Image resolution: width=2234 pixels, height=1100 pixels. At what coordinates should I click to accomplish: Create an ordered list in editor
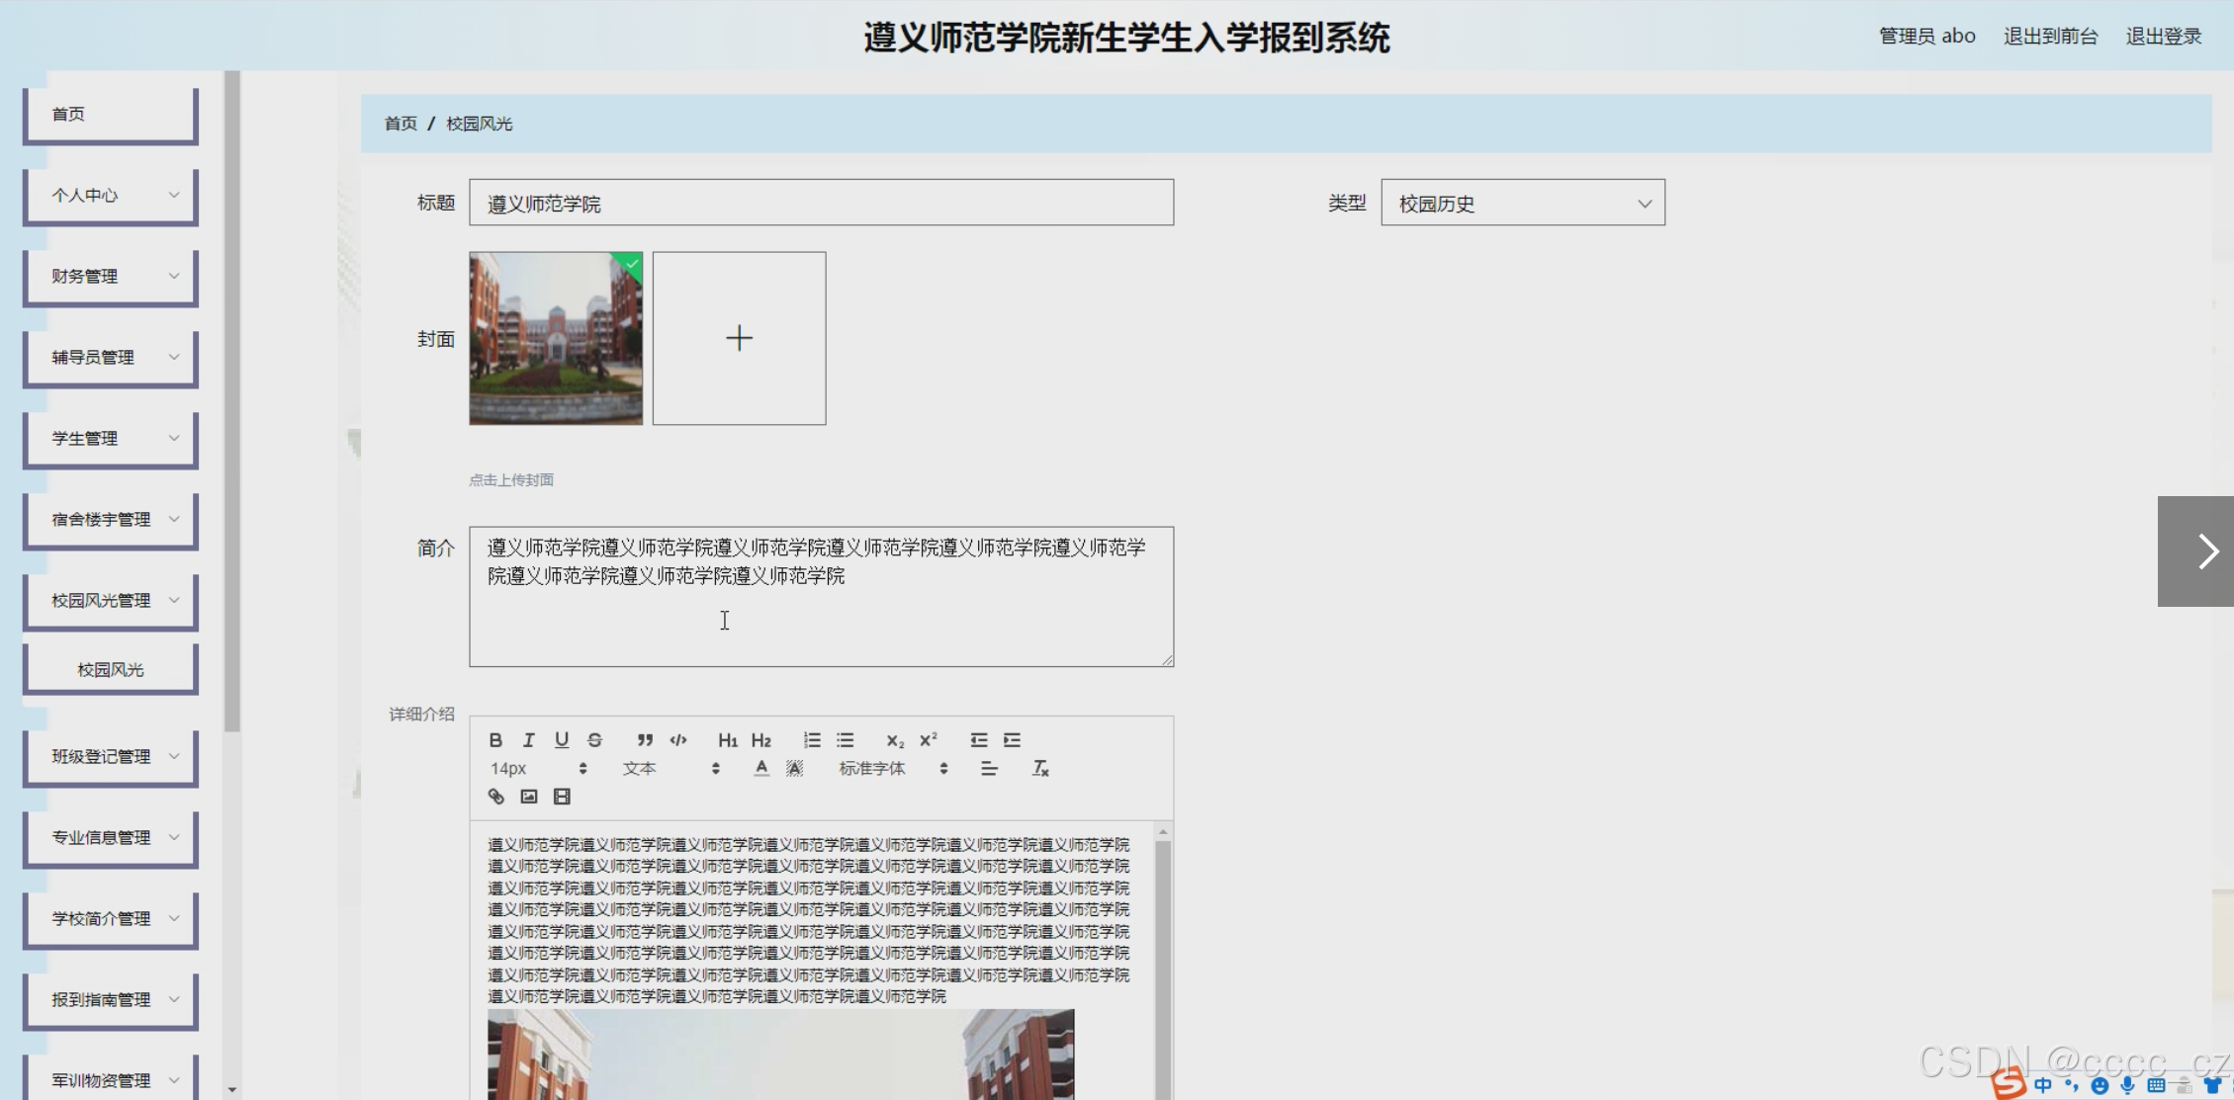click(x=812, y=740)
